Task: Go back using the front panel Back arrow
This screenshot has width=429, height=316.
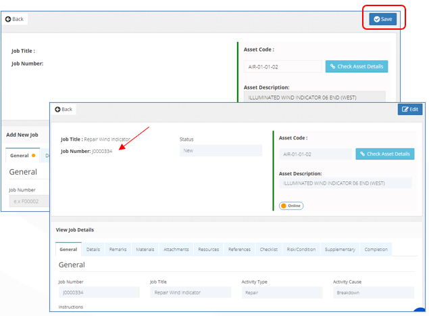Action: click(x=64, y=110)
